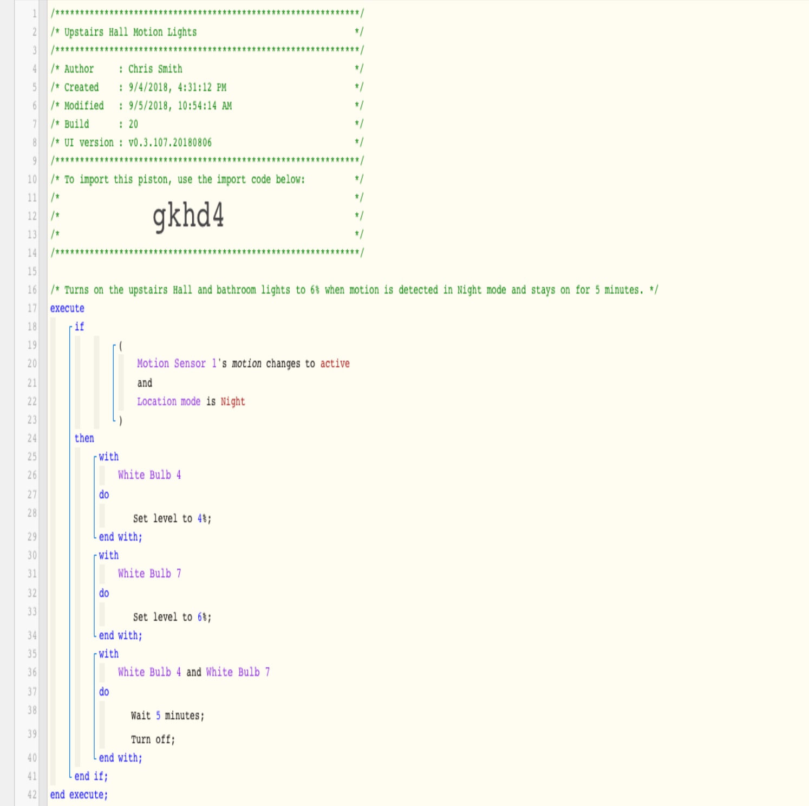
Task: Click 'end with;' on line 34
Action: click(x=120, y=635)
